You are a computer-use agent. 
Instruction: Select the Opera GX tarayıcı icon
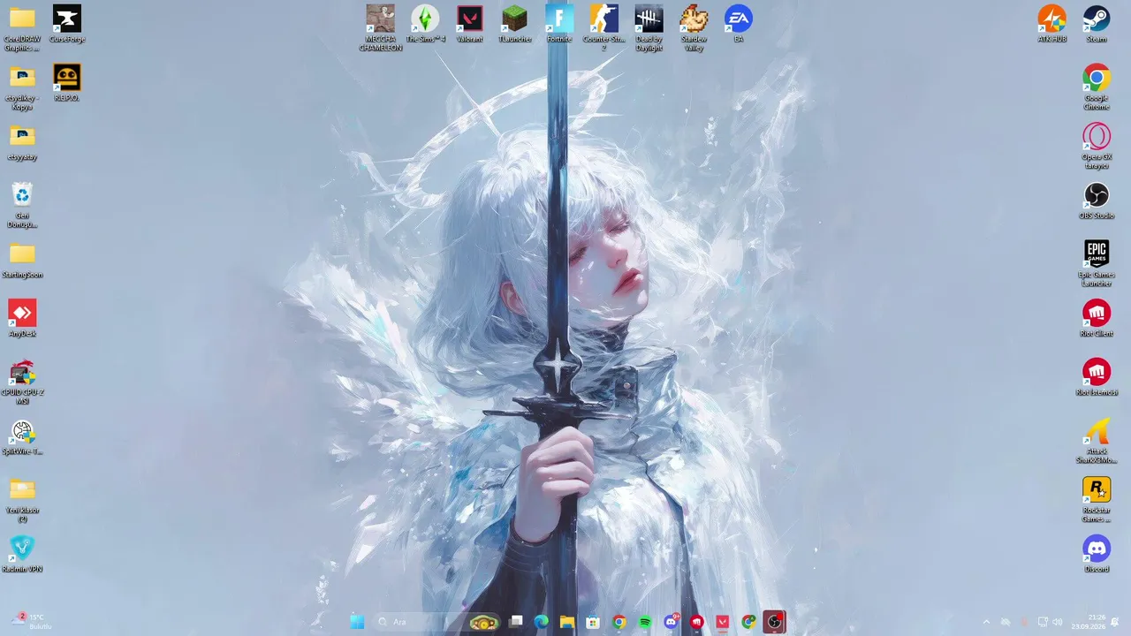[1097, 146]
